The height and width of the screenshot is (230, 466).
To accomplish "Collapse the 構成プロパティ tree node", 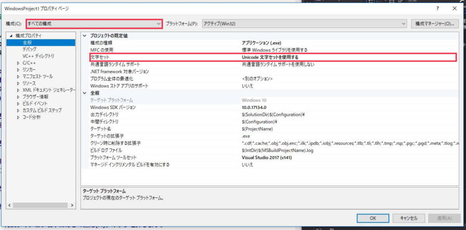I will 12,36.
